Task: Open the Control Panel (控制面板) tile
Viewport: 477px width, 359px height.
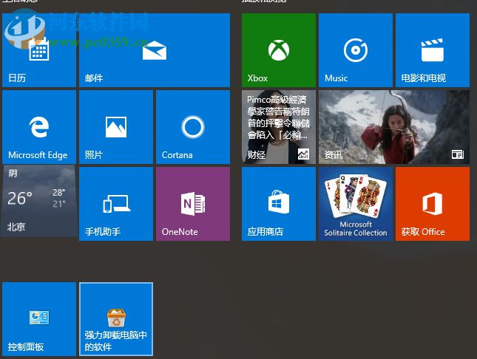Action: [39, 319]
